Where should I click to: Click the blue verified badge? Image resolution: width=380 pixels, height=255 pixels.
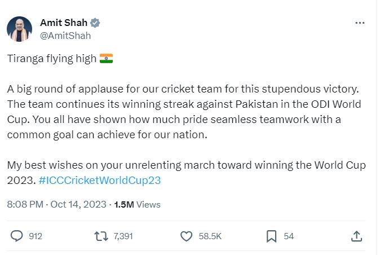(96, 23)
